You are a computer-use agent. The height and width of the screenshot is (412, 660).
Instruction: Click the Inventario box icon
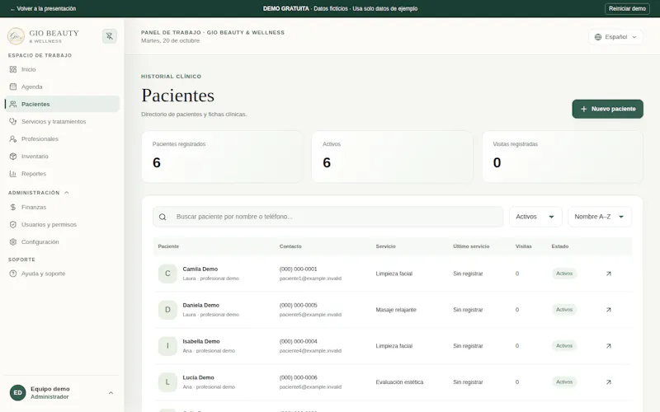[13, 156]
